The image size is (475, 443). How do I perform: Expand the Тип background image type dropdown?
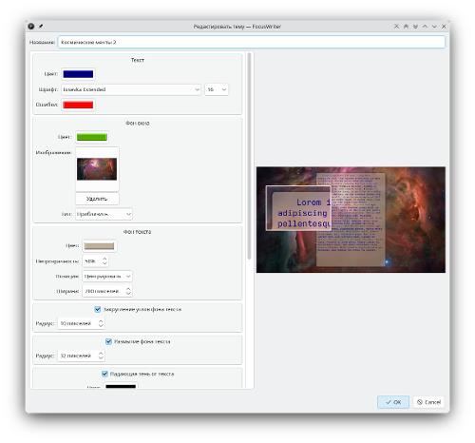[104, 214]
